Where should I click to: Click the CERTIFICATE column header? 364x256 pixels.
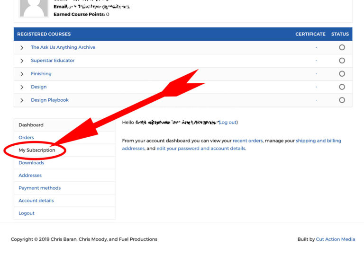tap(310, 34)
